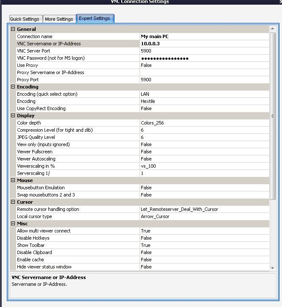The width and height of the screenshot is (282, 307).
Task: Toggle Swap mousebuttons 2 and 3 value
Action: coord(204,195)
